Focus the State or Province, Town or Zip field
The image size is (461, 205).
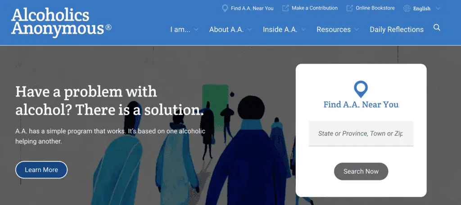(x=361, y=134)
